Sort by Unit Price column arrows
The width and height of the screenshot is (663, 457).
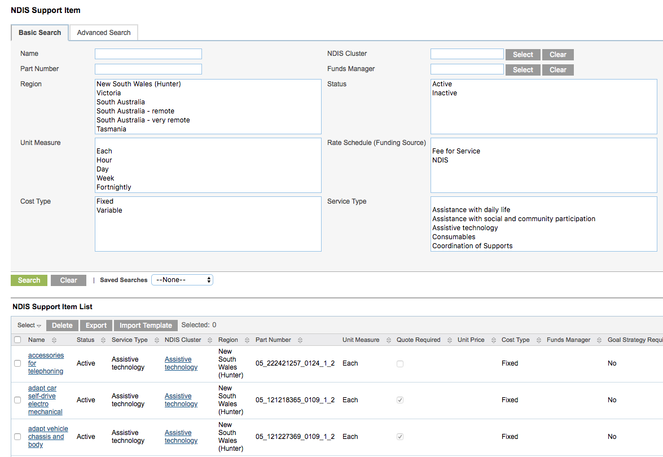pos(494,340)
